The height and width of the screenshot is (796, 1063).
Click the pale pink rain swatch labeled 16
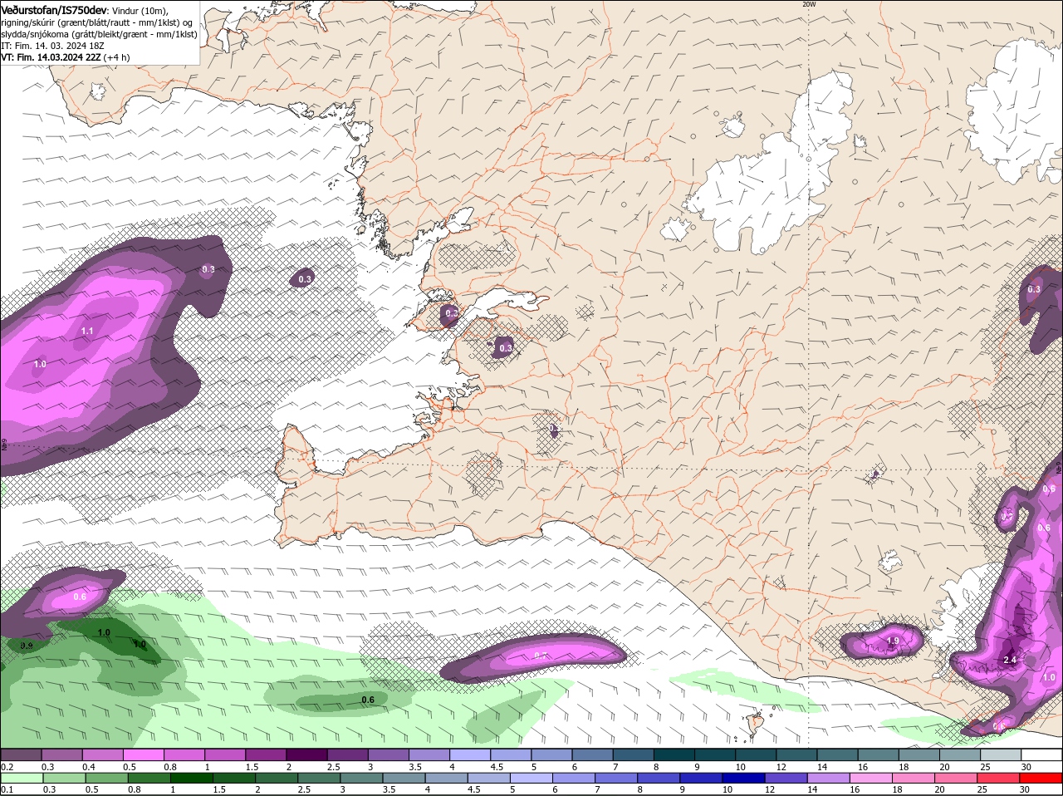872,779
